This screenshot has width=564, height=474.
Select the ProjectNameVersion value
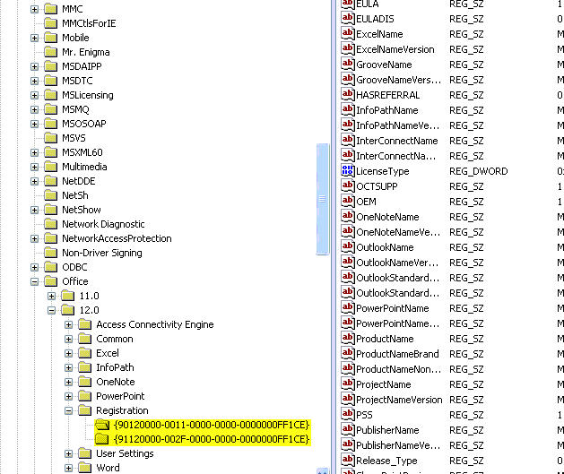click(399, 400)
